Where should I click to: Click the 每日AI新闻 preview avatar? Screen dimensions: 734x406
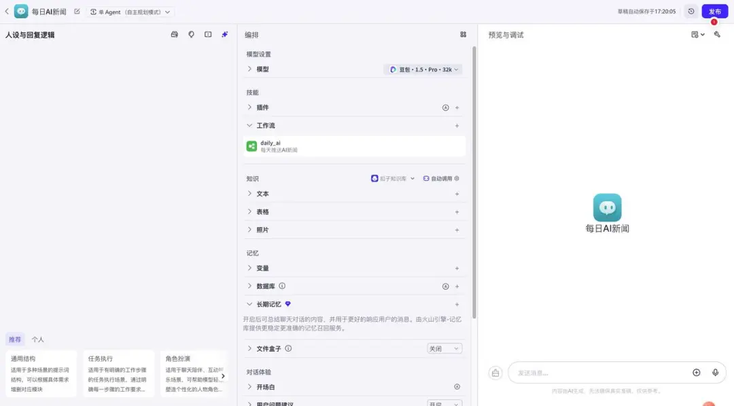coord(607,207)
